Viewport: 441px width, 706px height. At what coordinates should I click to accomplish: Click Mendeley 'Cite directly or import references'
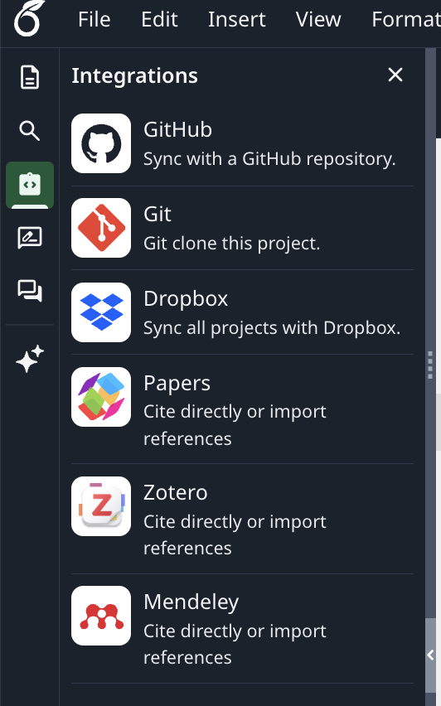tap(235, 645)
